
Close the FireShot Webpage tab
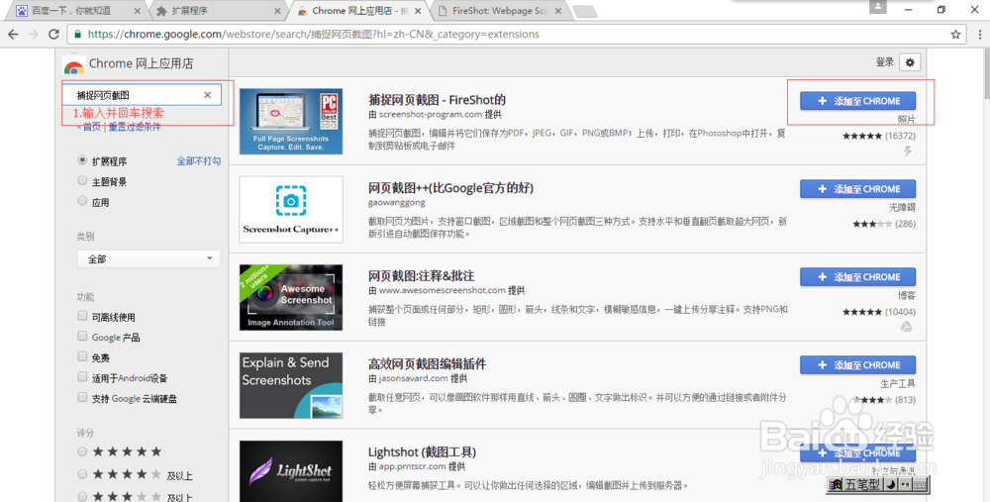click(x=557, y=11)
